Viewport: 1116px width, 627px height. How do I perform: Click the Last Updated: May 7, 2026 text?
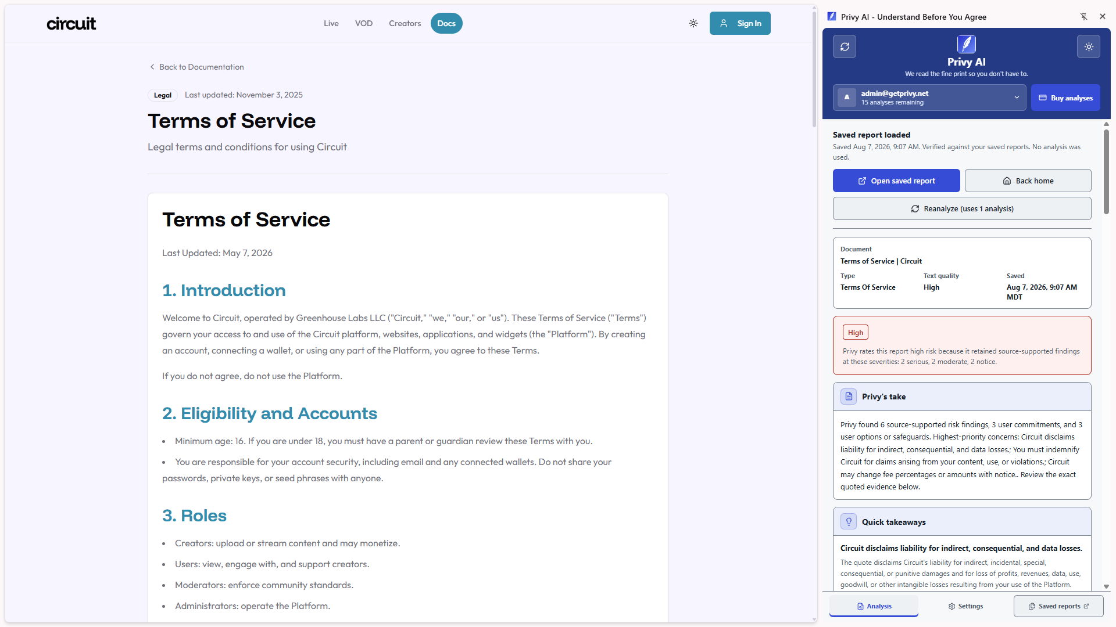pos(217,253)
